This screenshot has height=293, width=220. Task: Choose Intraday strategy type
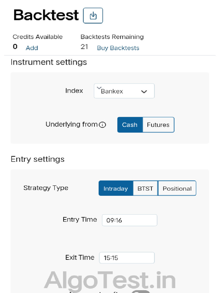(x=116, y=189)
